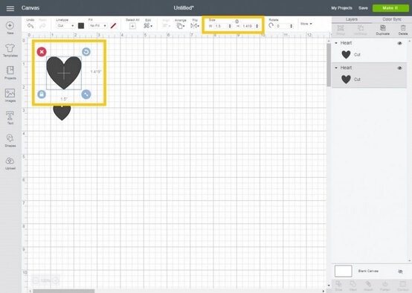Hide the first Heart layer
Image resolution: width=412 pixels, height=293 pixels.
pyautogui.click(x=399, y=43)
